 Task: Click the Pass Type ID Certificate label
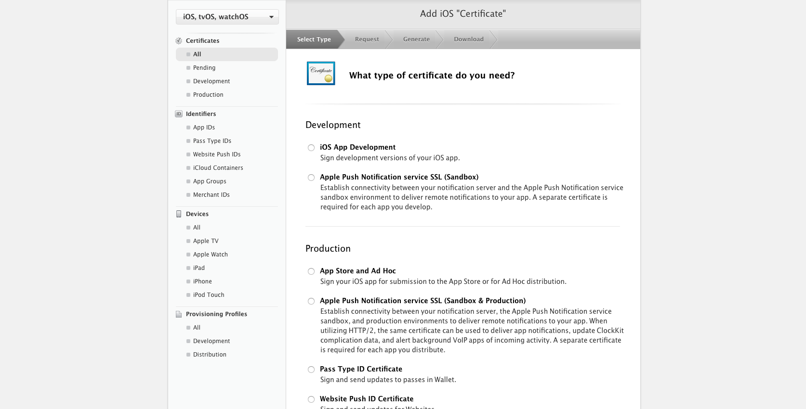(x=361, y=369)
